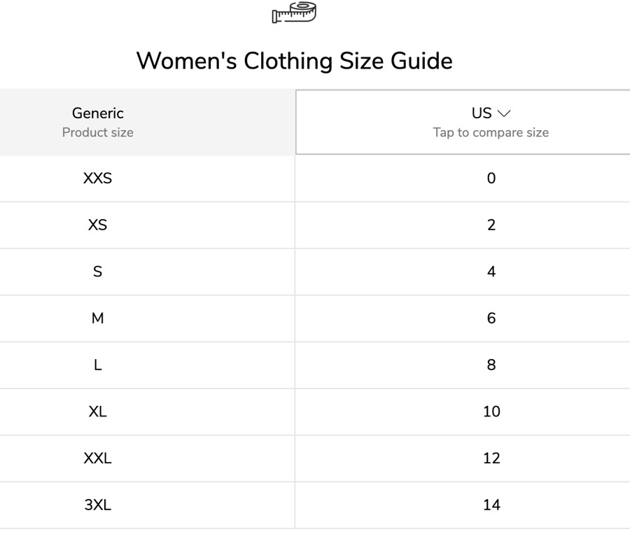This screenshot has height=548, width=630.
Task: Tap the 'Tap to compare size' text
Action: coord(491,132)
